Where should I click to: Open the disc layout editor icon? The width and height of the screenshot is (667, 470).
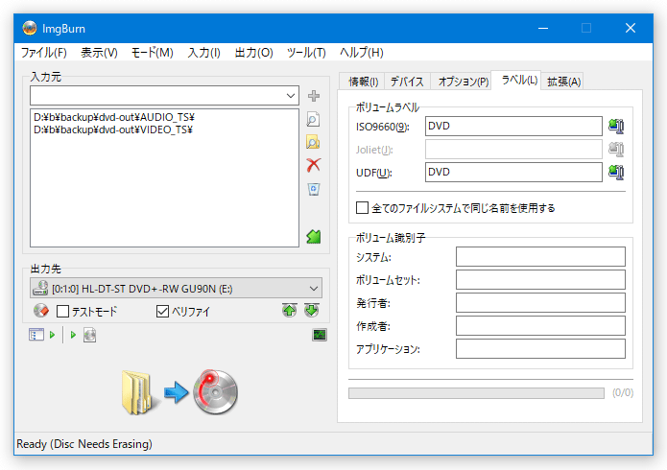pyautogui.click(x=36, y=335)
